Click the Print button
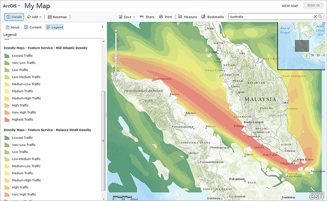Image resolution: width=327 pixels, height=201 pixels. pyautogui.click(x=165, y=17)
